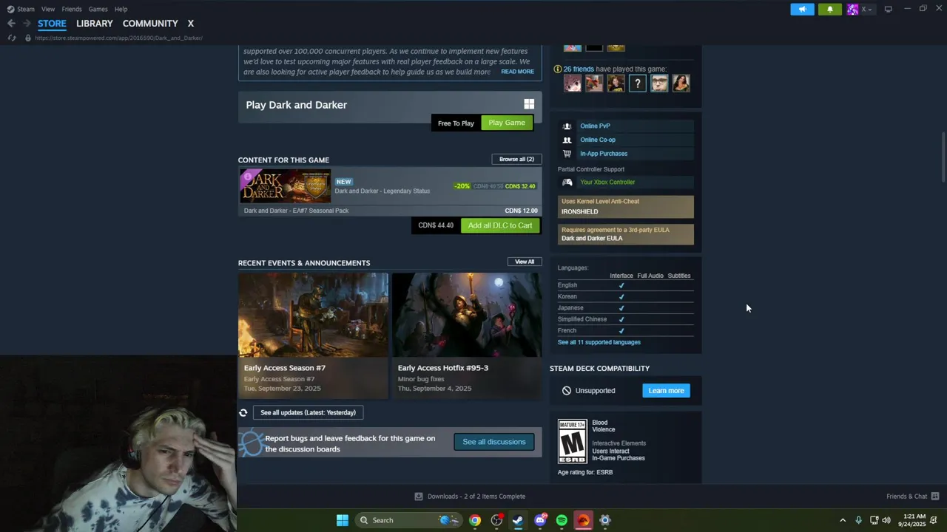The width and height of the screenshot is (947, 532).
Task: Open the Friends & Chat icon
Action: tap(935, 497)
